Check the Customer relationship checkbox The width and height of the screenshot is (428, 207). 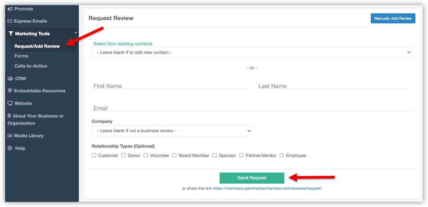click(94, 155)
